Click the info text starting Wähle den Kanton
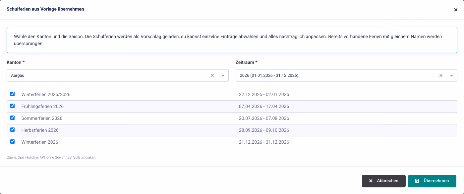 tap(228, 40)
